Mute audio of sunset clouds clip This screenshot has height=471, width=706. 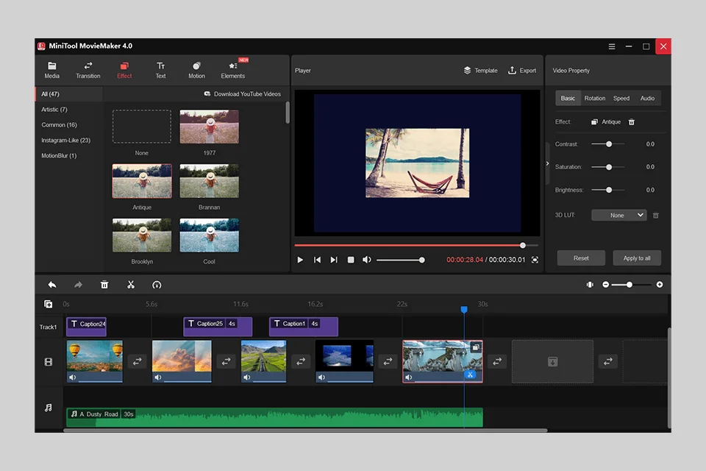158,378
